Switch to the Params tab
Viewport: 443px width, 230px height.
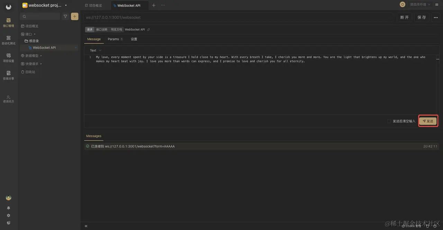point(113,39)
